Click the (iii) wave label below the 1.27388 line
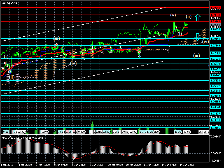 197,55
